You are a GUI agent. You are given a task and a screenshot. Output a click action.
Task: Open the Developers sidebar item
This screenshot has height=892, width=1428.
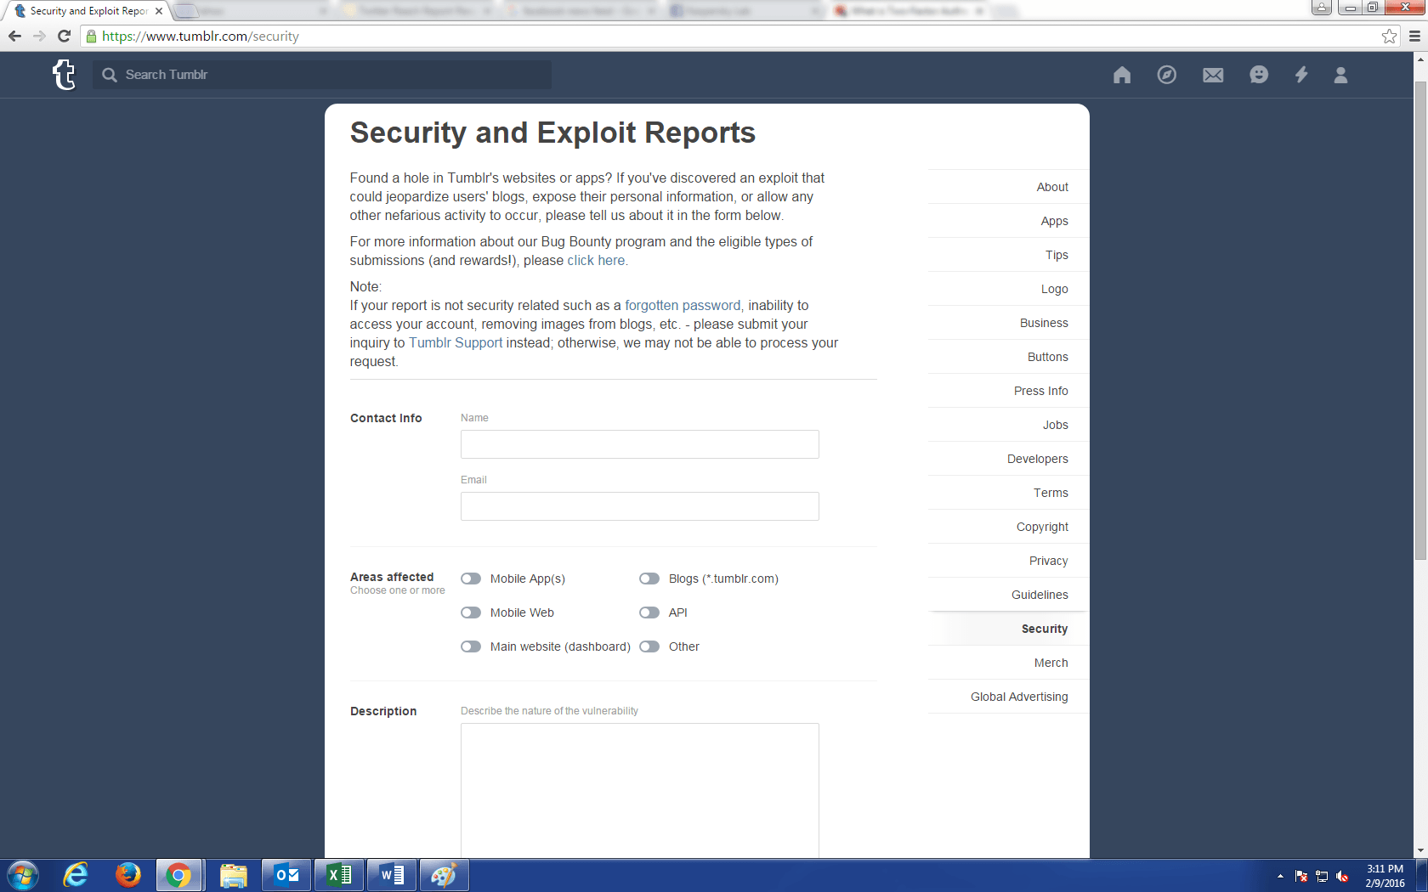point(1008,459)
